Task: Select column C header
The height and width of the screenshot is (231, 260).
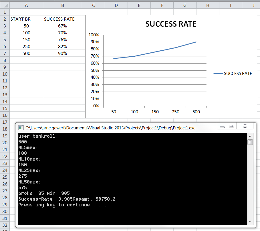Action: pos(94,5)
